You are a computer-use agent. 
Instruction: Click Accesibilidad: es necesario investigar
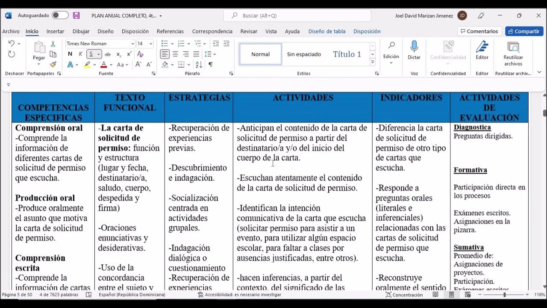[x=239, y=295]
